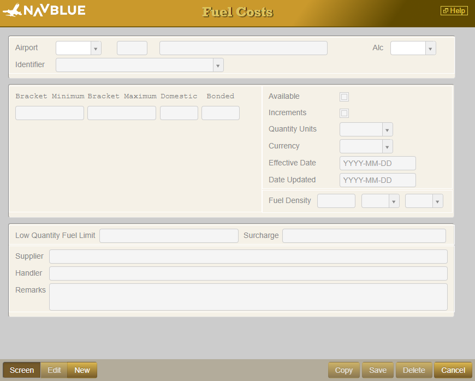Image resolution: width=475 pixels, height=381 pixels.
Task: Click the Date Updated field
Action: (x=378, y=181)
